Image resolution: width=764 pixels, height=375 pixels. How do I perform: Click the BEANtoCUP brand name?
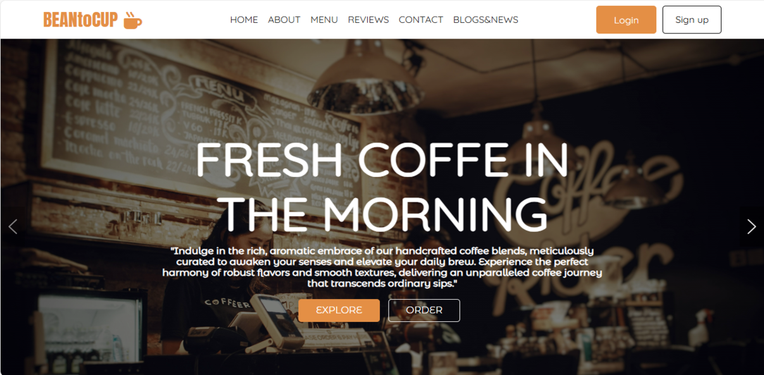pyautogui.click(x=80, y=20)
